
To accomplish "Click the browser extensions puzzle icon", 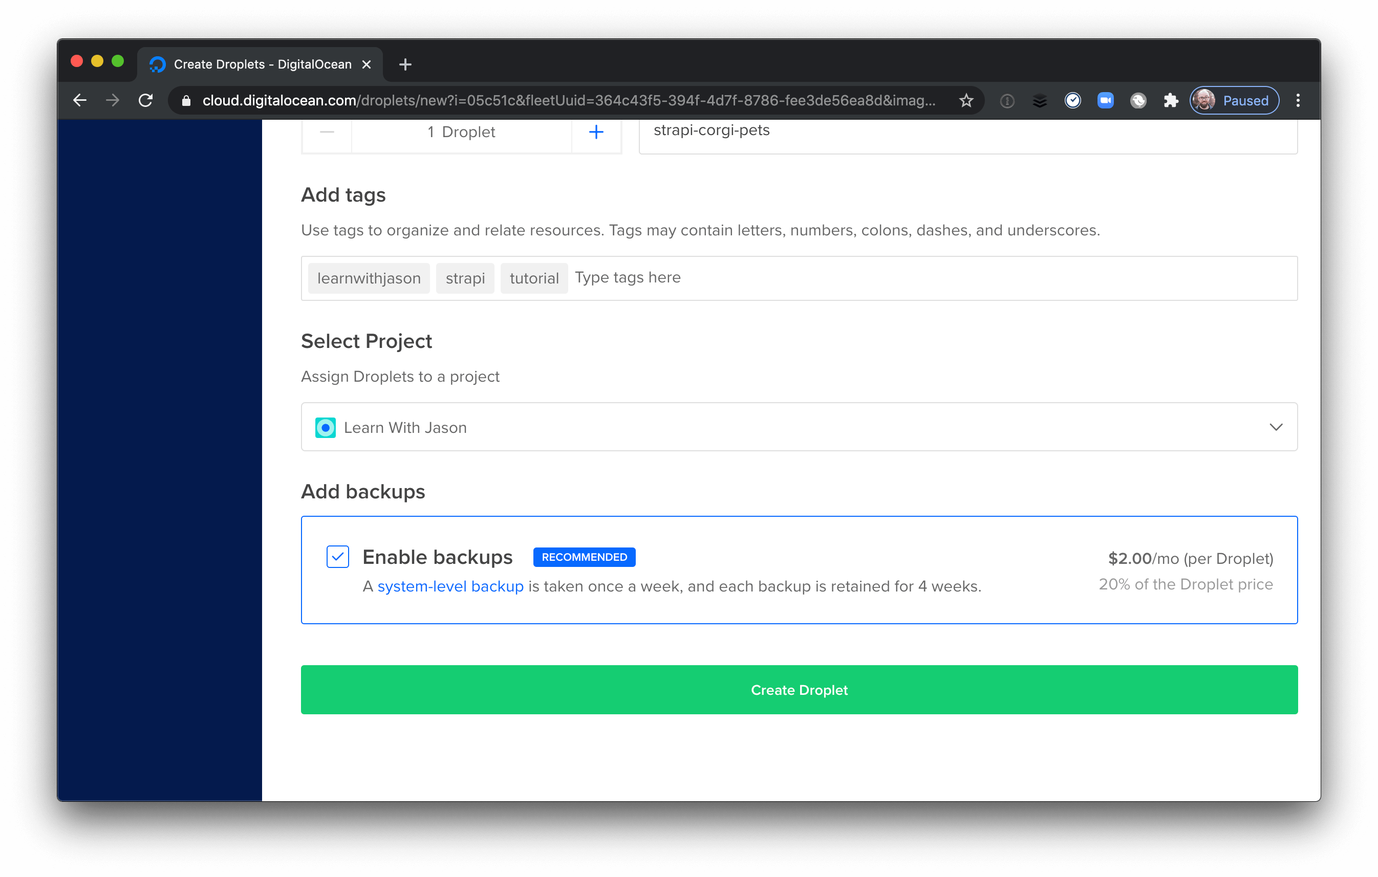I will click(x=1169, y=100).
